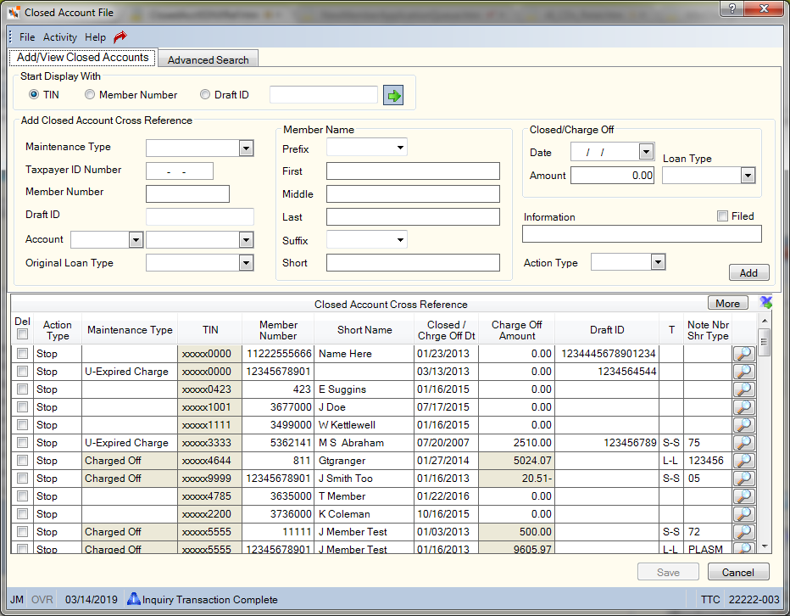The height and width of the screenshot is (616, 790).
Task: Click the Last name field
Action: 413,217
